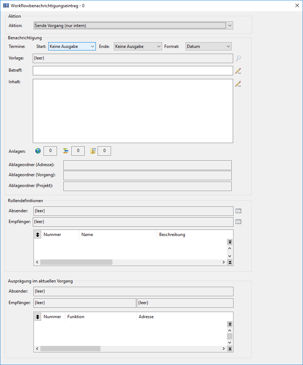Click the stacked bars attachments counter field
303x365 pixels.
pos(78,151)
